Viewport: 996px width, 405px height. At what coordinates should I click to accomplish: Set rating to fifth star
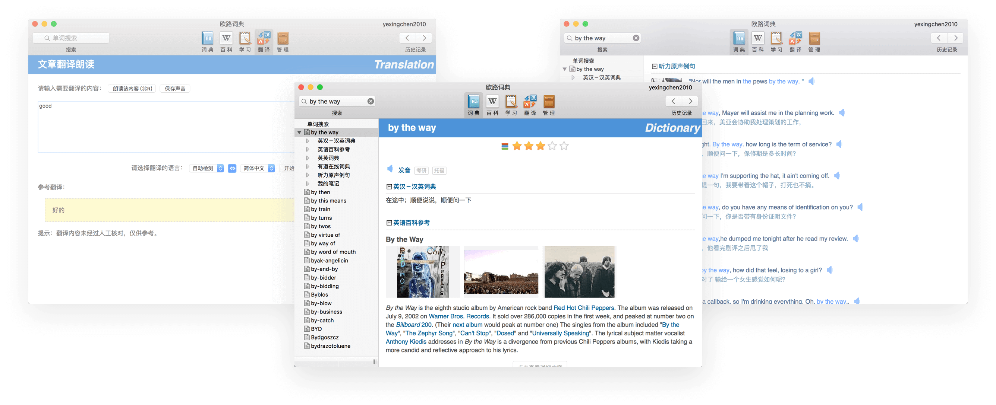click(x=564, y=146)
